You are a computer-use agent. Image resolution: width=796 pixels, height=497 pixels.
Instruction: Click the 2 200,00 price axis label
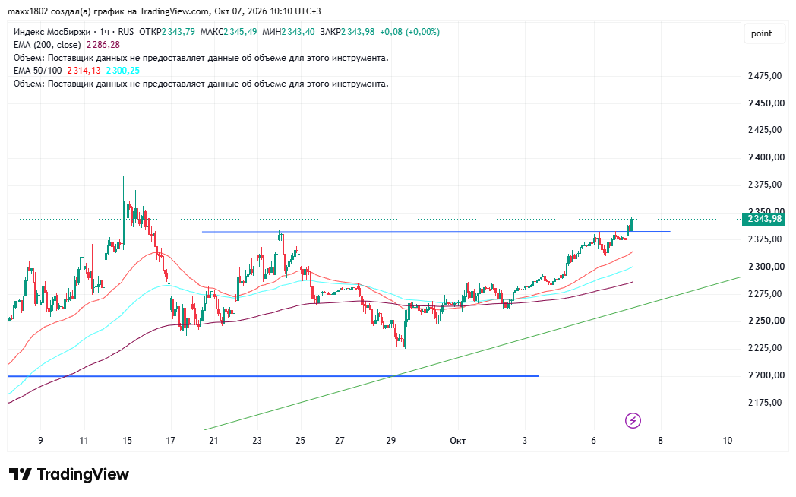click(766, 375)
